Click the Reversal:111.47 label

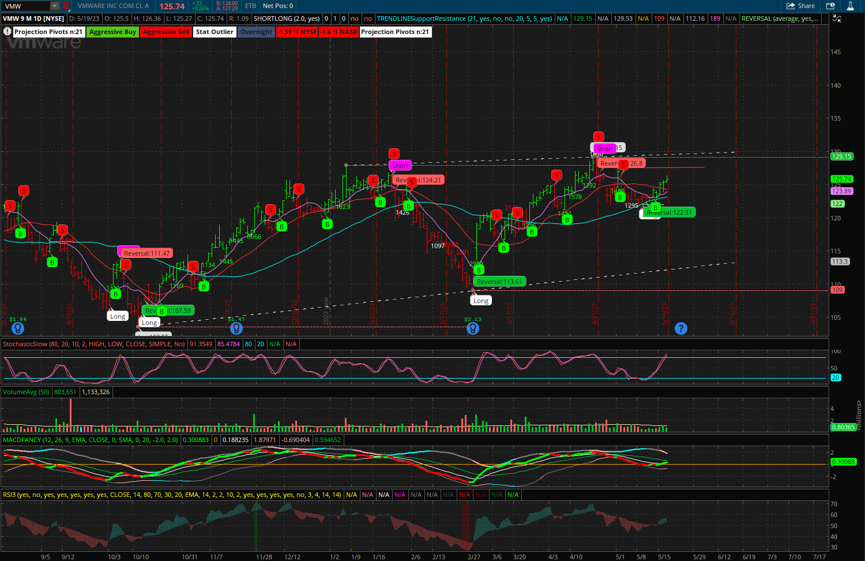coord(146,253)
